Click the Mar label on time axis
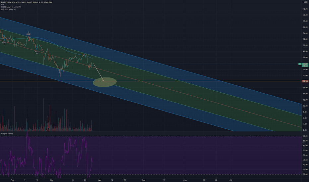The width and height of the screenshot is (309, 182). 52,180
